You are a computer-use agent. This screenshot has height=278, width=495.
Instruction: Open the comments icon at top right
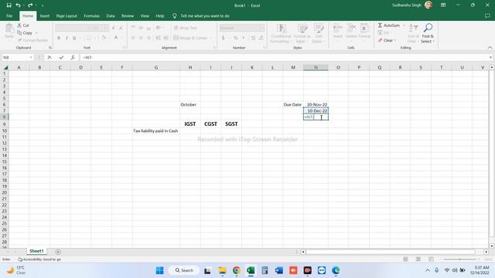pyautogui.click(x=487, y=15)
